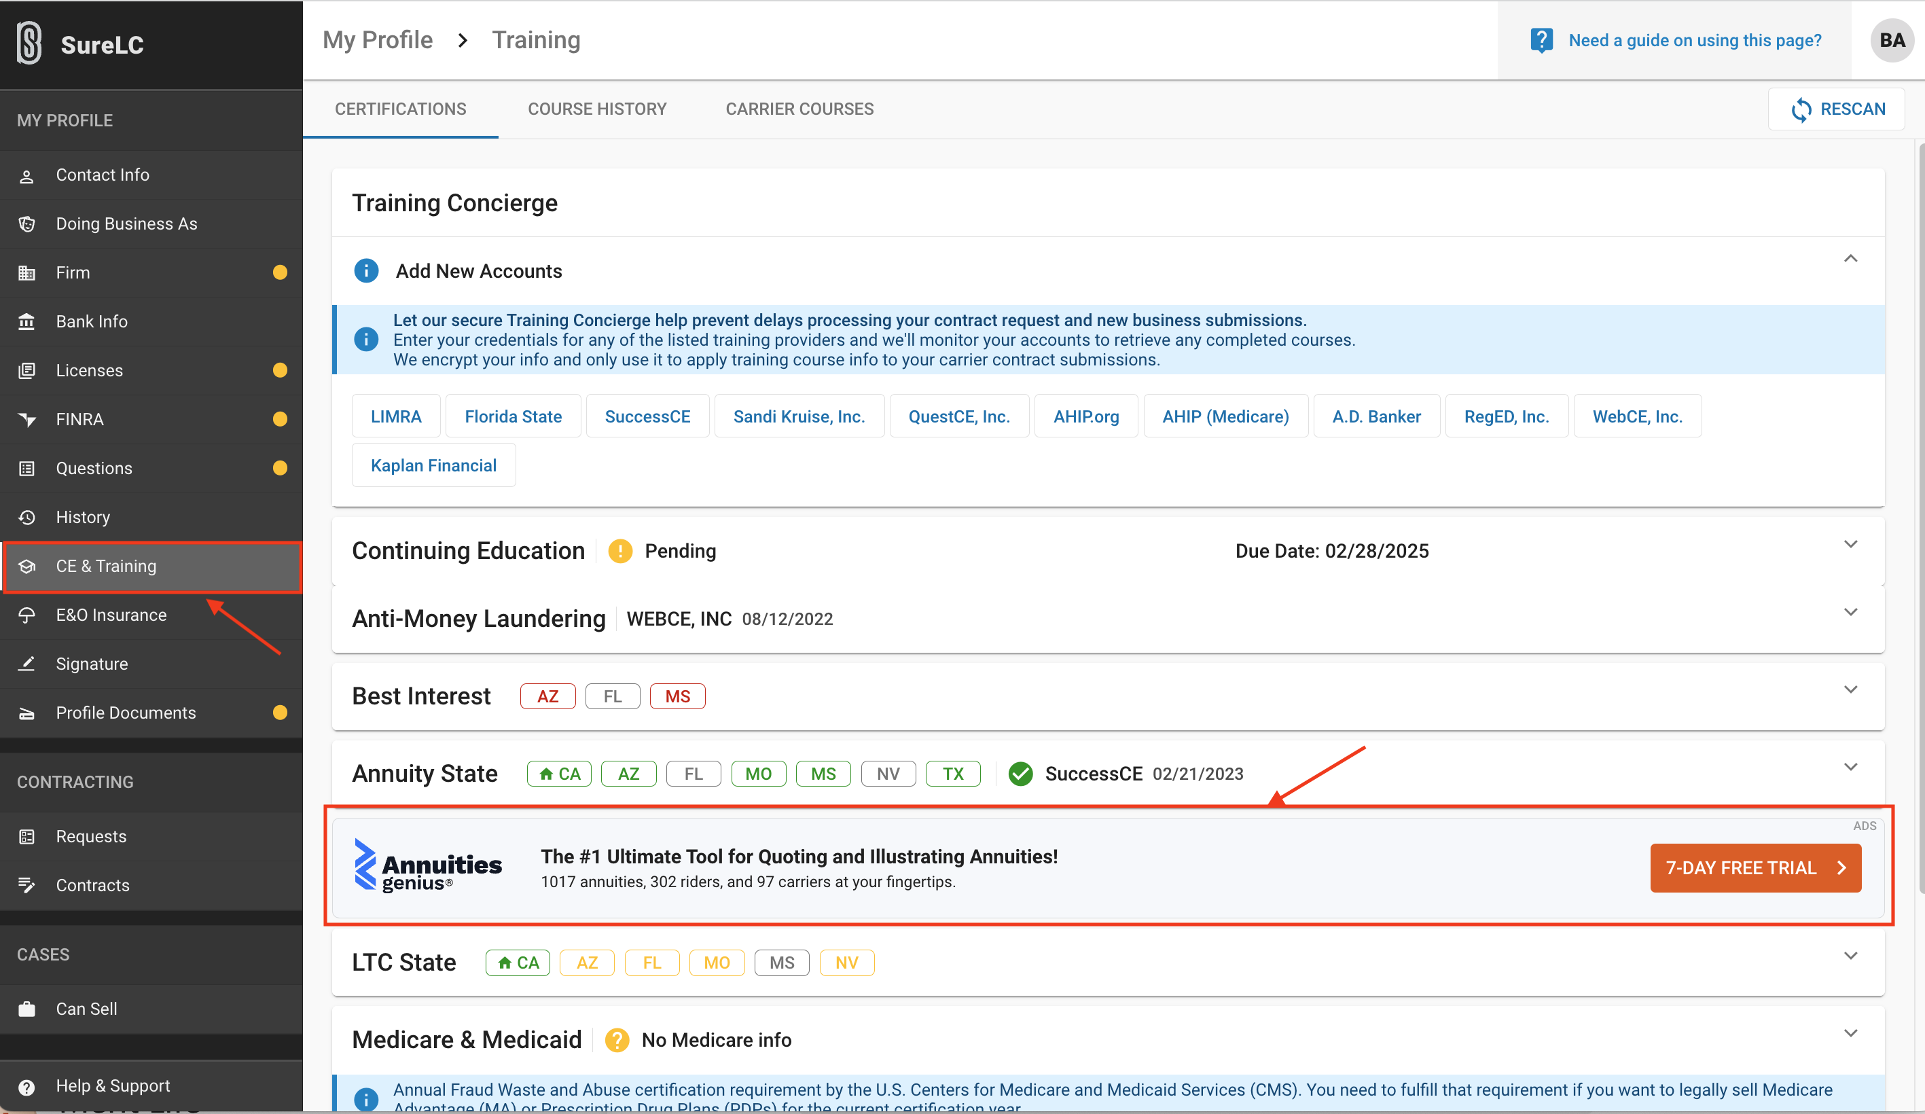Collapse the Add New Accounts section
The height and width of the screenshot is (1114, 1925).
coord(1851,258)
